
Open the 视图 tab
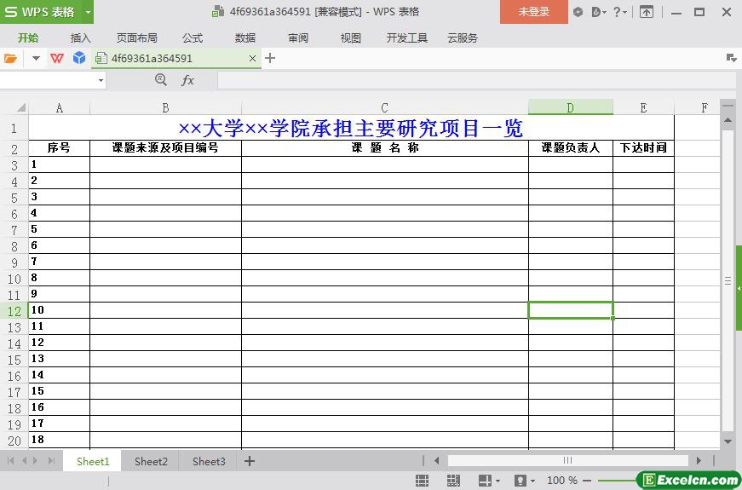coord(351,37)
